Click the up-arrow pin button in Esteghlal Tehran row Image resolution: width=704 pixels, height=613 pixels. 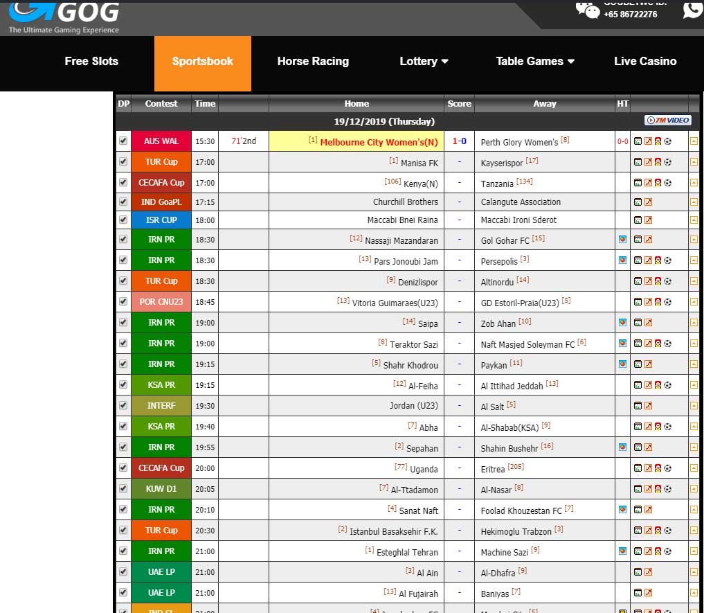tap(694, 551)
